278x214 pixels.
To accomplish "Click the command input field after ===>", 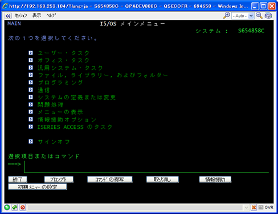I will [146, 166].
